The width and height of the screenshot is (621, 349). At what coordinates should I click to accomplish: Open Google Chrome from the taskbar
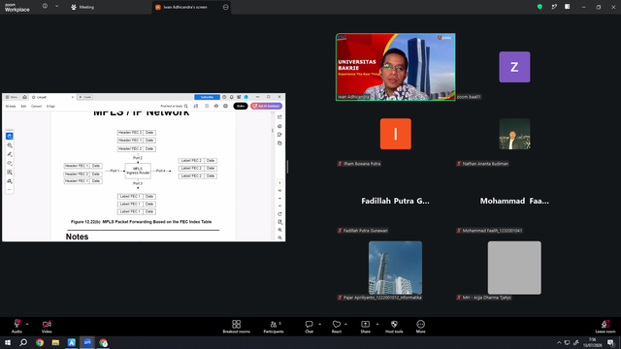(x=40, y=342)
